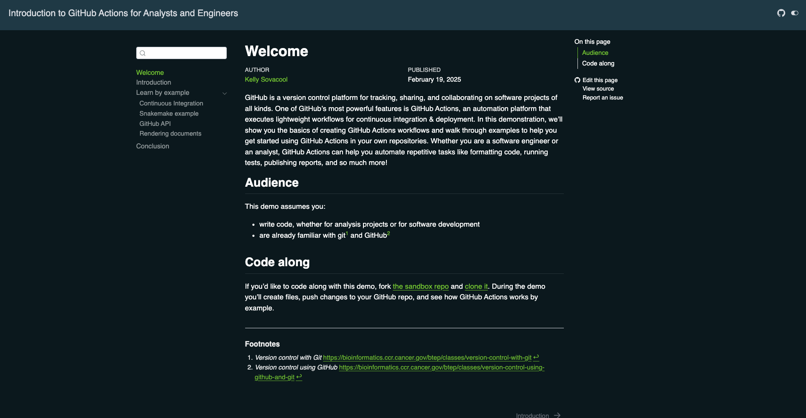Click inside the sidebar search field

click(186, 53)
